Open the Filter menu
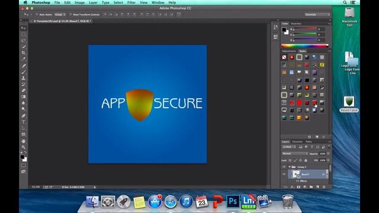Viewport: 379px width, 213px height. [131, 2]
